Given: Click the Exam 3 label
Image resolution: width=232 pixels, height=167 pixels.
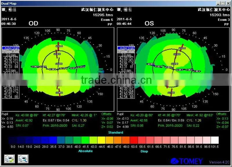Looking at the screenshot, I should click(x=224, y=20).
